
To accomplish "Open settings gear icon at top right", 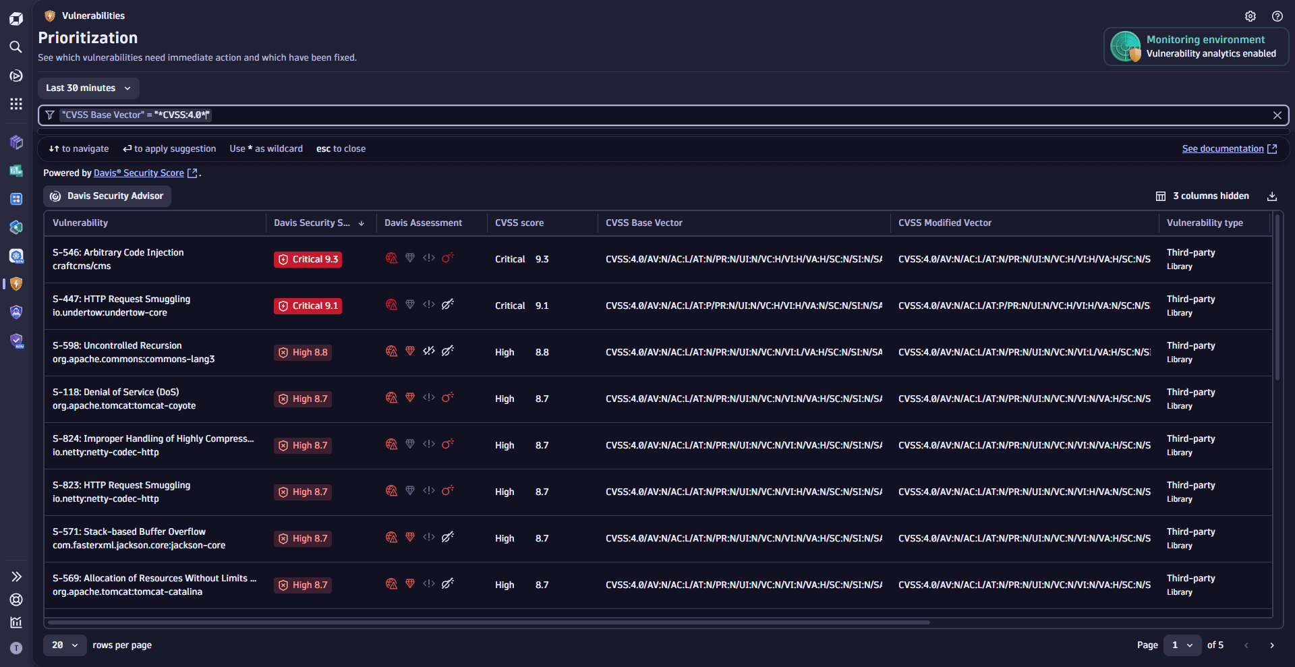I will tap(1250, 16).
